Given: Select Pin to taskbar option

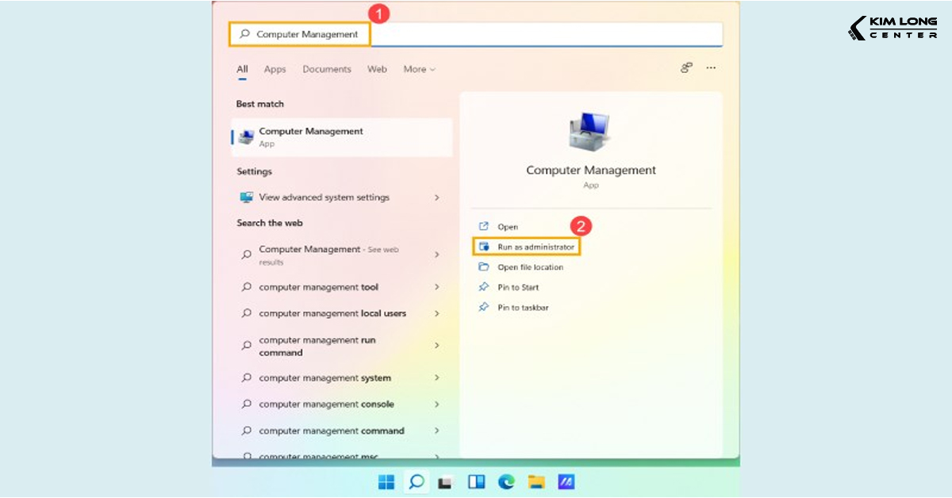Looking at the screenshot, I should [523, 308].
